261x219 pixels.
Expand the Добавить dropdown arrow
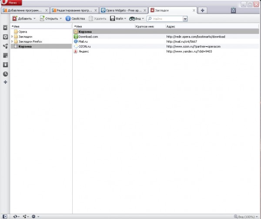click(x=34, y=18)
